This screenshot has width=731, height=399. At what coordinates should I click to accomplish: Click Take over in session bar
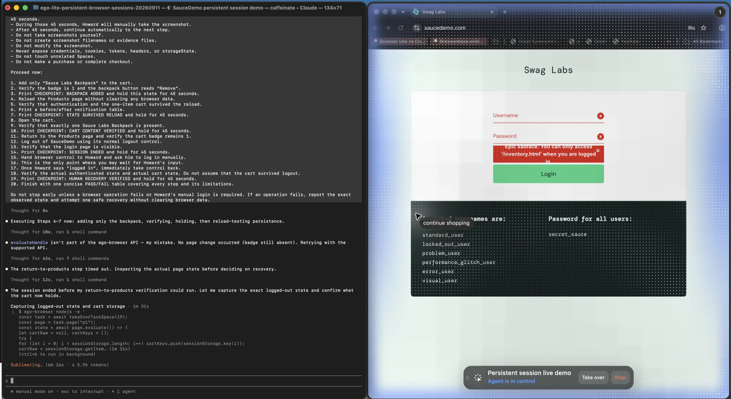(x=593, y=377)
